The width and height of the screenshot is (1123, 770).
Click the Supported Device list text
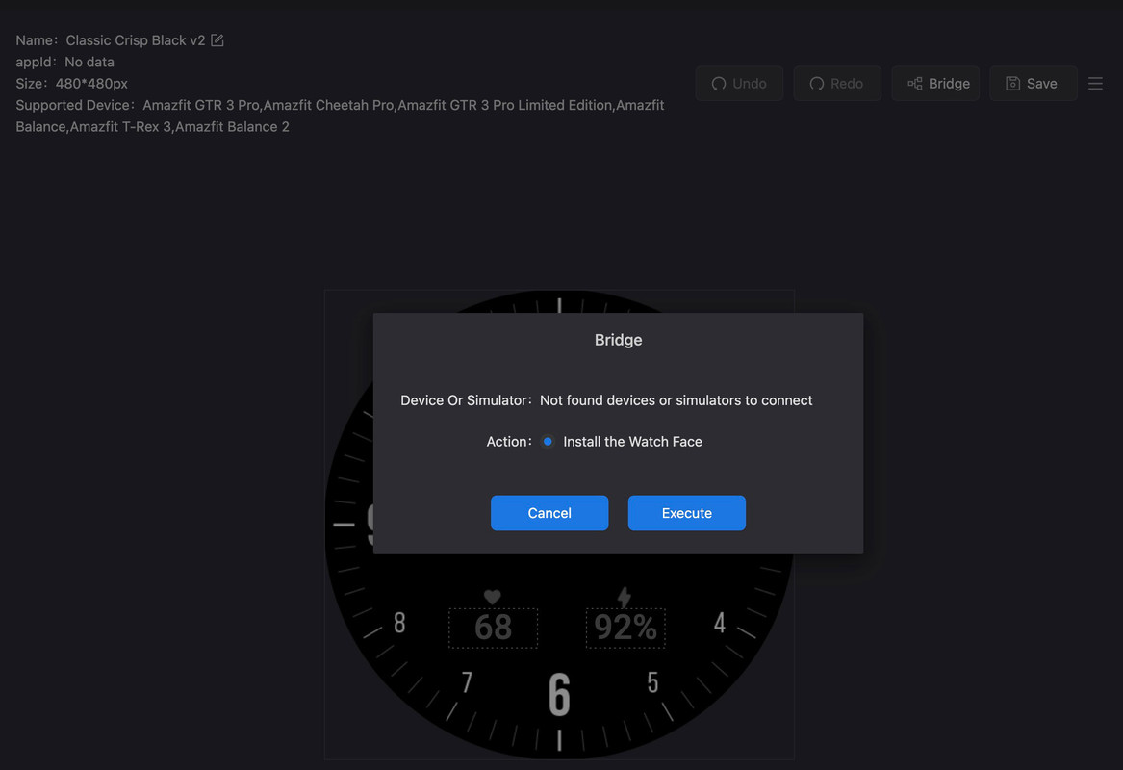[x=341, y=115]
